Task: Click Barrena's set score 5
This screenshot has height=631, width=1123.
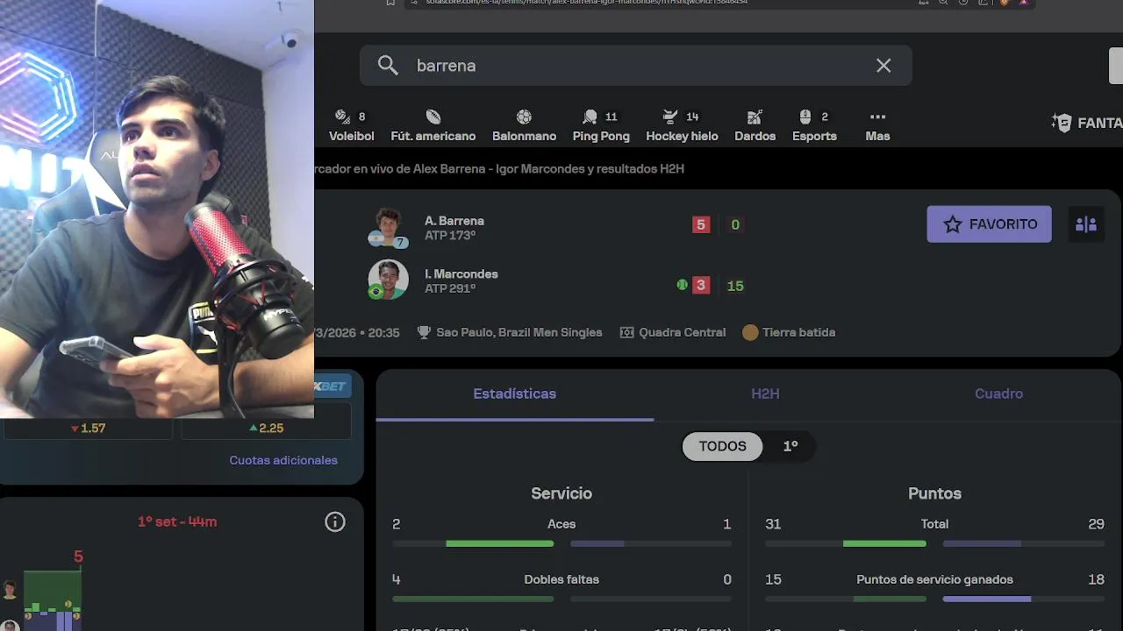Action: [700, 224]
